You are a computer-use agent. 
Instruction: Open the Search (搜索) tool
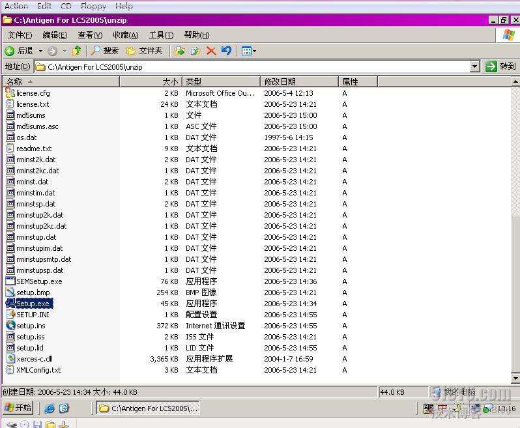(x=105, y=51)
